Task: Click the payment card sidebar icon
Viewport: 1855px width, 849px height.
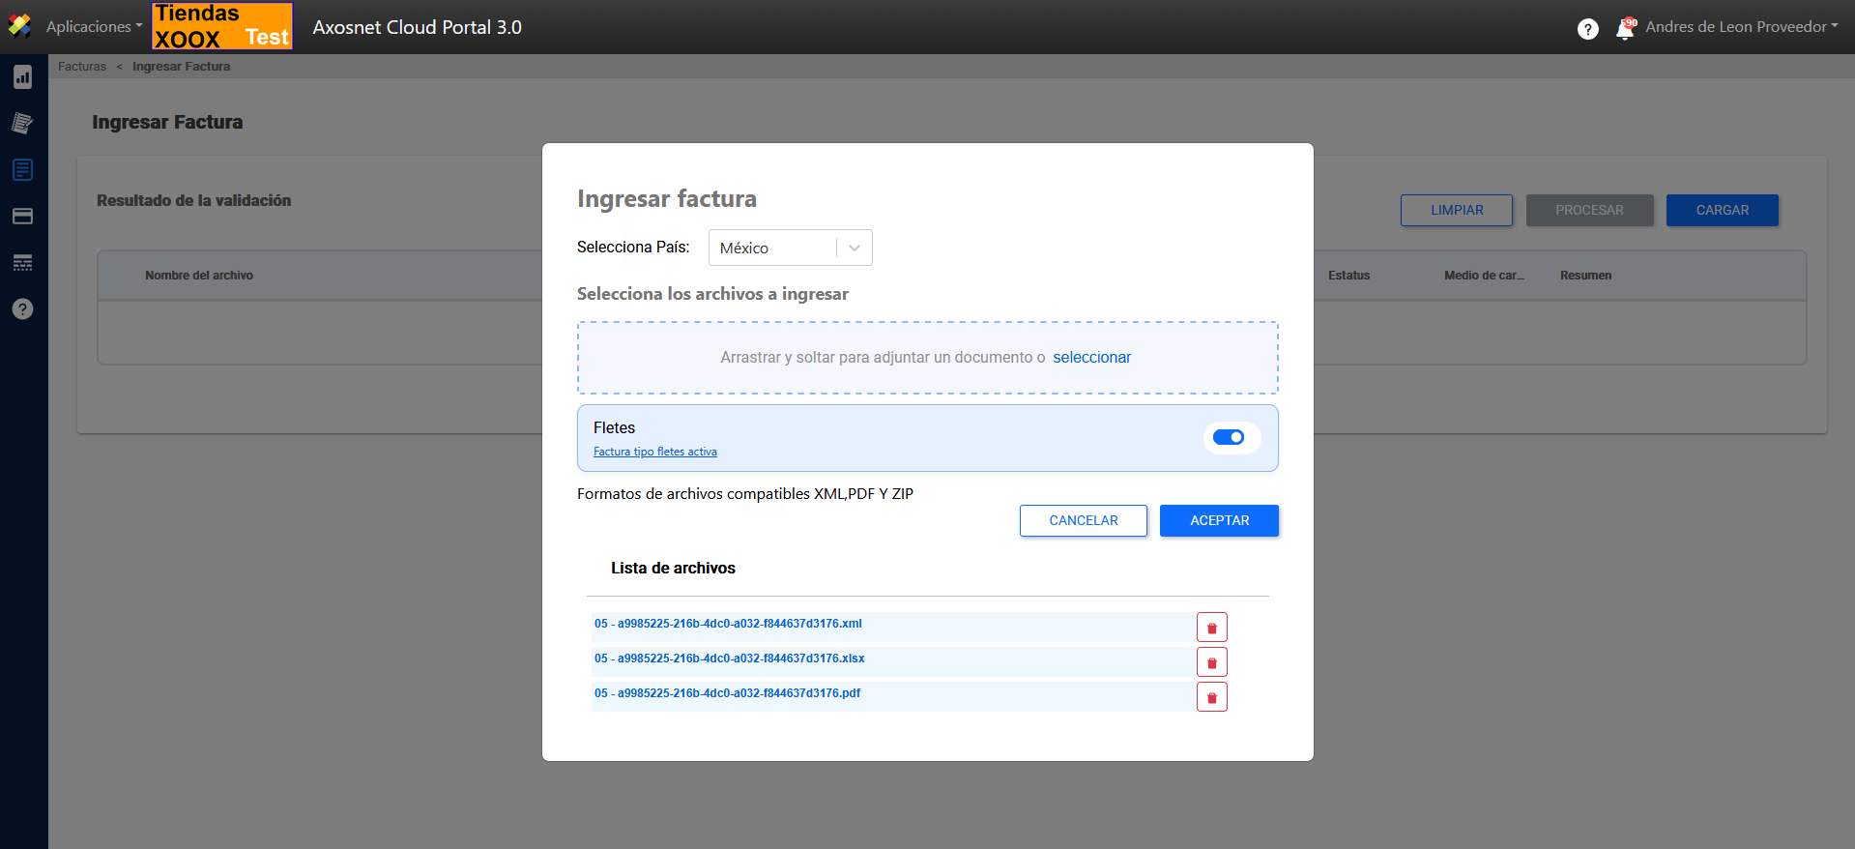Action: [x=22, y=216]
